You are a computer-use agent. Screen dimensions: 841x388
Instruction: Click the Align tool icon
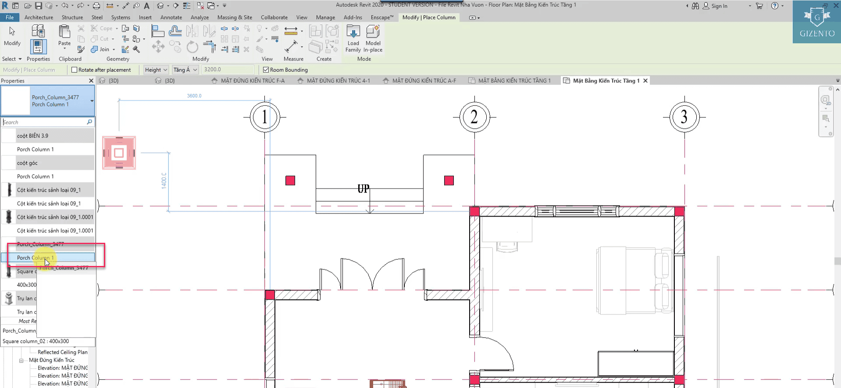[x=158, y=31]
